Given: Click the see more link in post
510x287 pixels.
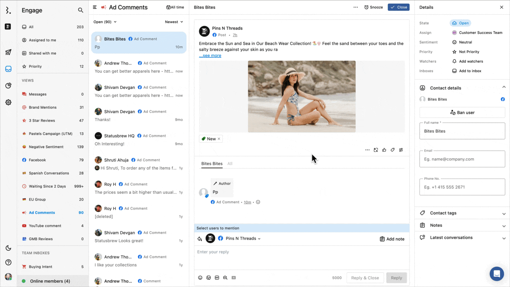Looking at the screenshot, I should click(x=210, y=56).
